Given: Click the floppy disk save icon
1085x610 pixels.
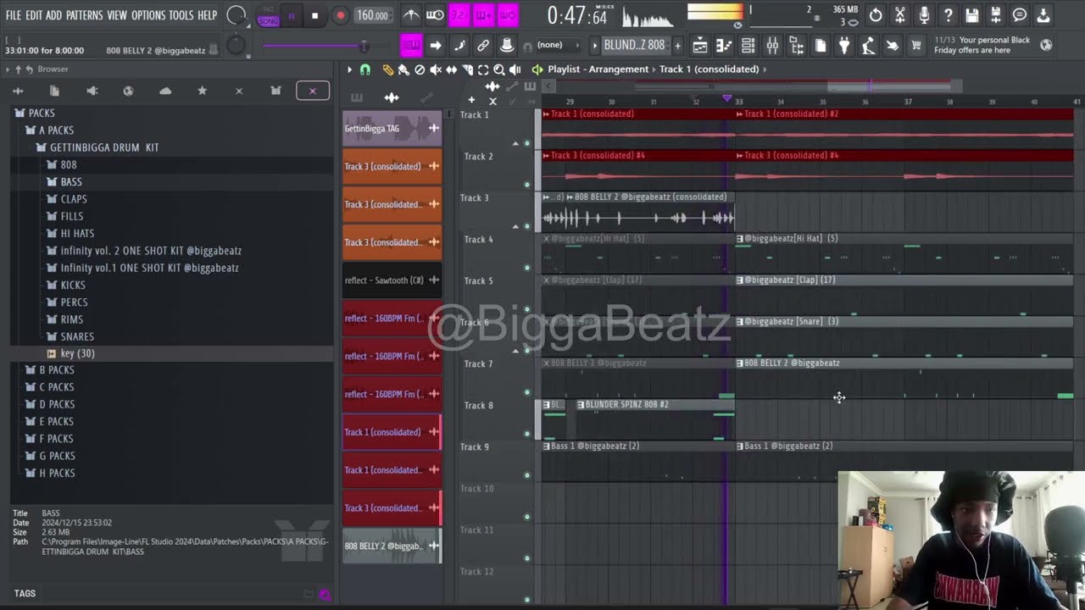Looking at the screenshot, I should pyautogui.click(x=971, y=15).
